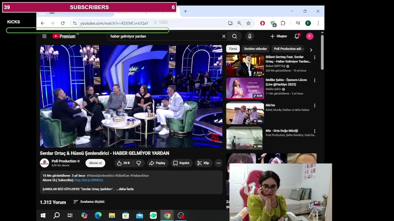
Task: Open a new browser tab
Action: [x=185, y=11]
